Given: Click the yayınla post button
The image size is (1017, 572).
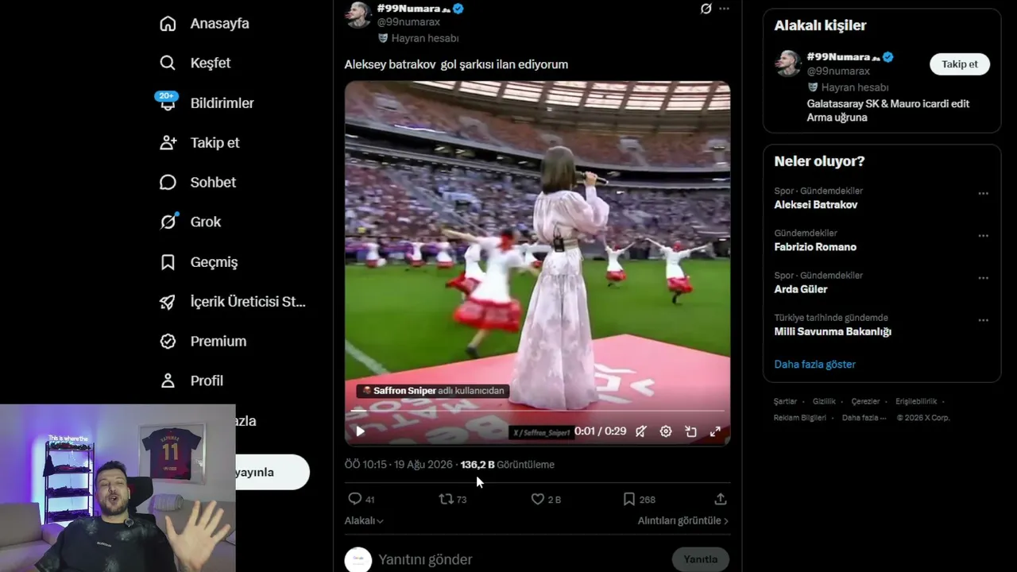Looking at the screenshot, I should coord(272,472).
